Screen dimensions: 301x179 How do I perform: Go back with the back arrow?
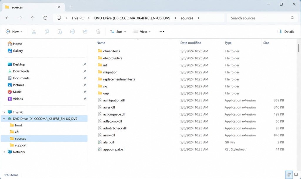point(7,18)
